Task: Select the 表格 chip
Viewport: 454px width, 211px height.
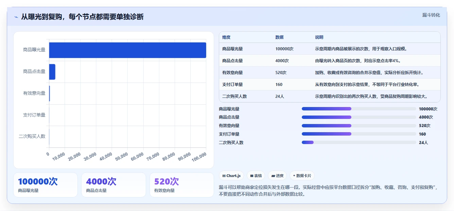Action: [x=256, y=176]
